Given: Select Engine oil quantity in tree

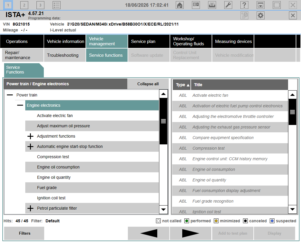Looking at the screenshot, I should [92, 177].
